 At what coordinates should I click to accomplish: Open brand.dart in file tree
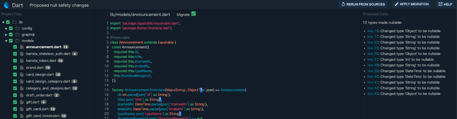pyautogui.click(x=35, y=68)
